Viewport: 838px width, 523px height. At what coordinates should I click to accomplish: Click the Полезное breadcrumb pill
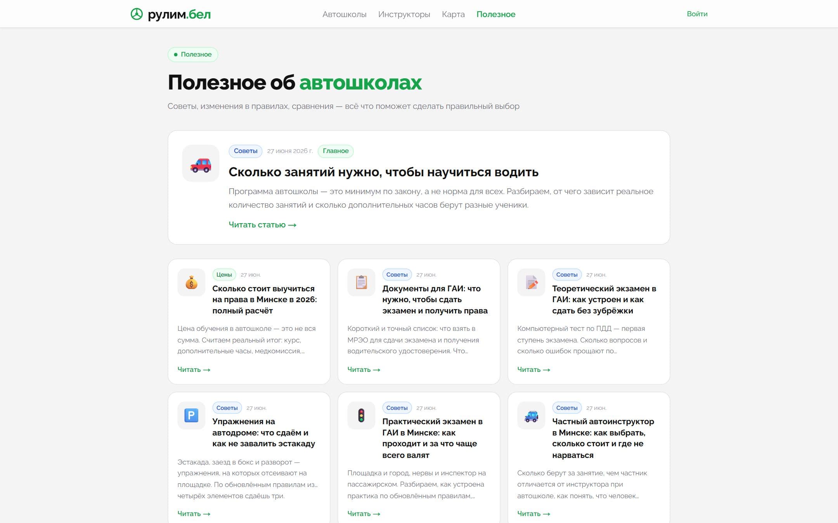[193, 54]
